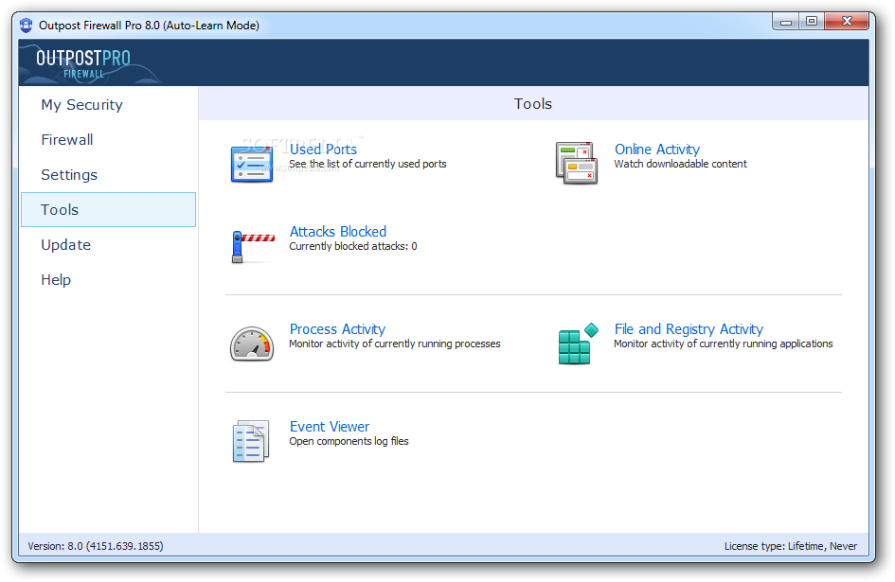Viewport: 895px width, 582px height.
Task: Click the File and Registry Activity cubes icon
Action: (x=578, y=344)
